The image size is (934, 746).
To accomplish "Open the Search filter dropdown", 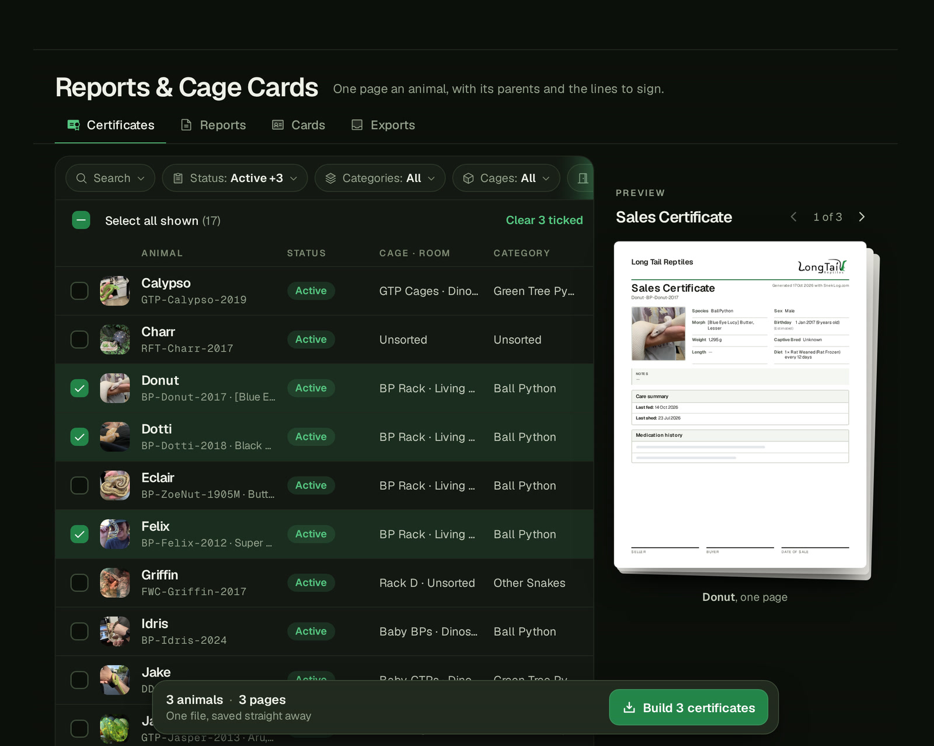I will point(110,178).
